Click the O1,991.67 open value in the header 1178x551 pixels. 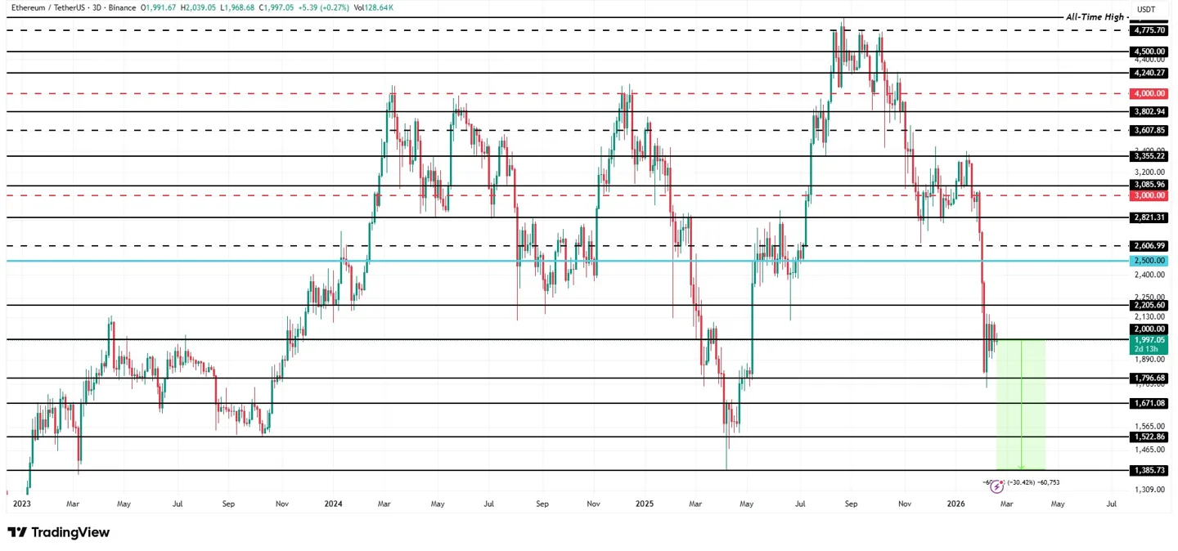[158, 7]
